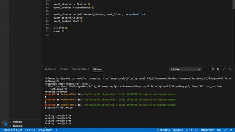Screen dimensions: 235x132
Task: Change indentation via Spaces: 4
Action: (x=178, y=130)
